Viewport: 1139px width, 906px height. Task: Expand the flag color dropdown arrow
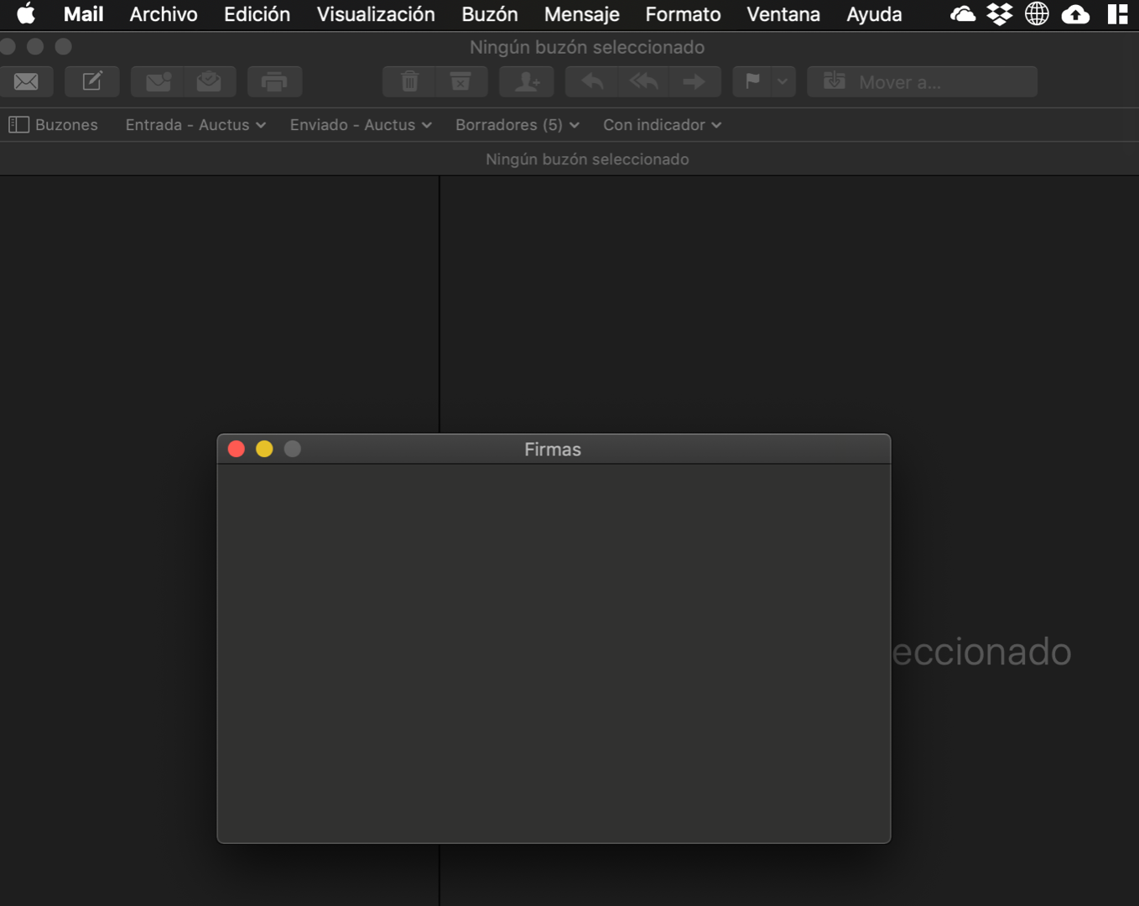783,81
